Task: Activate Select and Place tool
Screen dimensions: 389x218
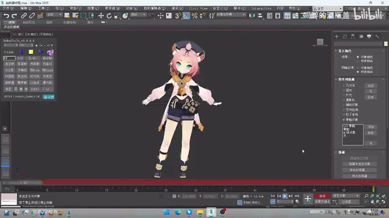Action: [x=125, y=16]
